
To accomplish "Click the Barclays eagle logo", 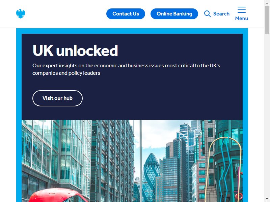I will (x=21, y=14).
